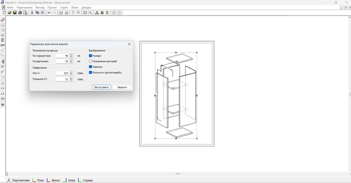Increase По горизонталі value with up arrow
Image resolution: width=351 pixels, height=183 pixels.
click(x=71, y=55)
